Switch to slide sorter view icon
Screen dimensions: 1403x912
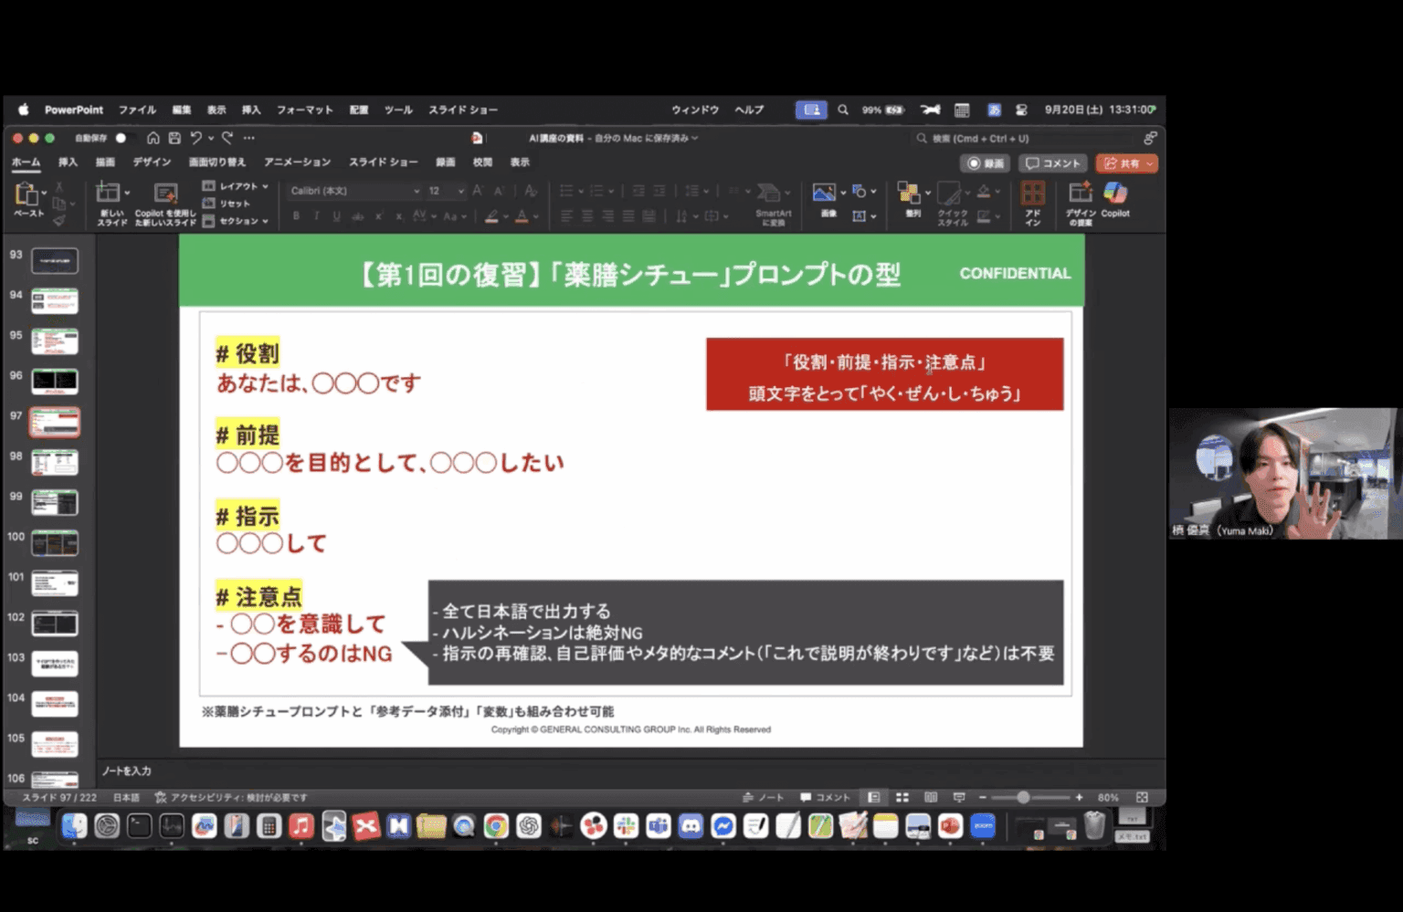(x=902, y=797)
